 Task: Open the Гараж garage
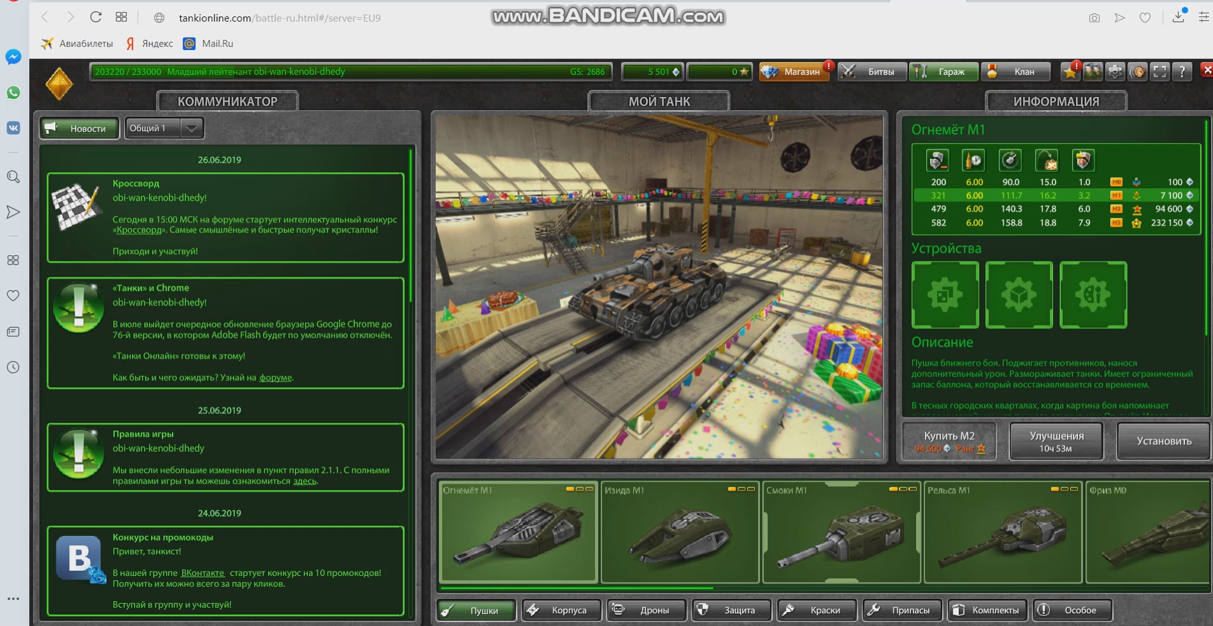click(x=943, y=72)
